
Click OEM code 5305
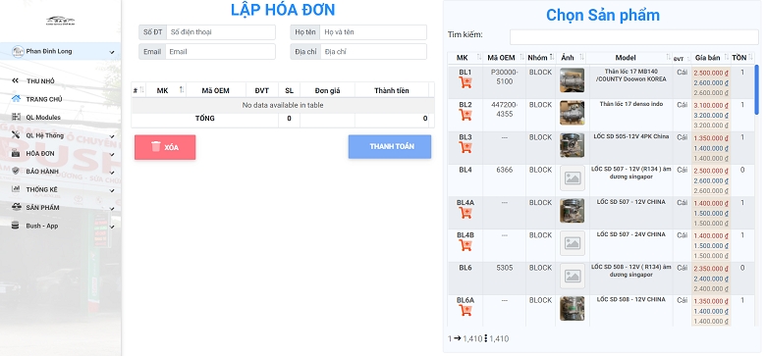point(504,268)
